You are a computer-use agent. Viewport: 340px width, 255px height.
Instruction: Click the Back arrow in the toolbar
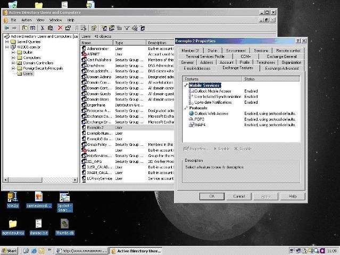[x=7, y=28]
